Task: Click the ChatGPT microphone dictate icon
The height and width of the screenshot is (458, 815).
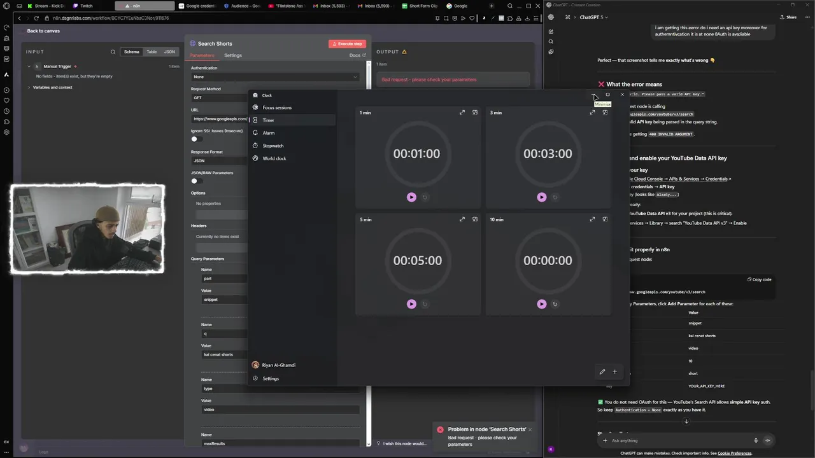Action: pyautogui.click(x=756, y=440)
